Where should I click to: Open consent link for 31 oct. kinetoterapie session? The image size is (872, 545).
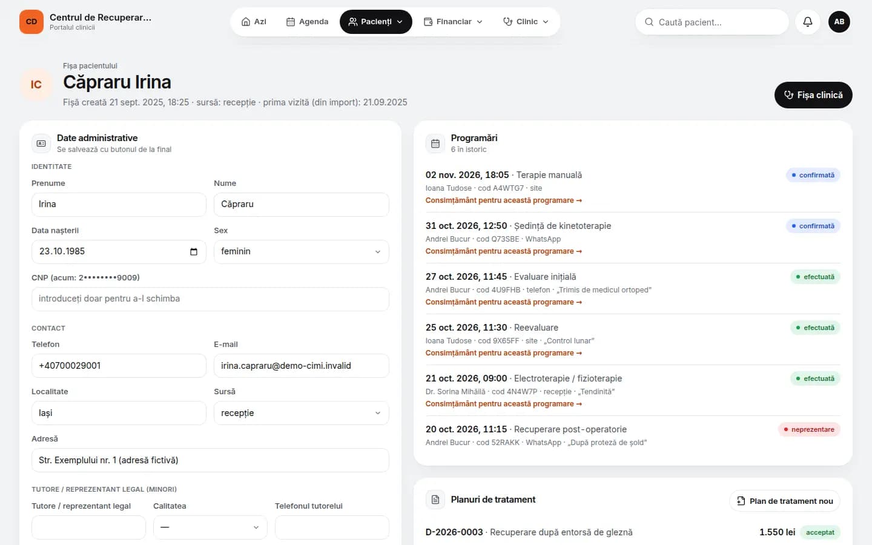click(504, 251)
